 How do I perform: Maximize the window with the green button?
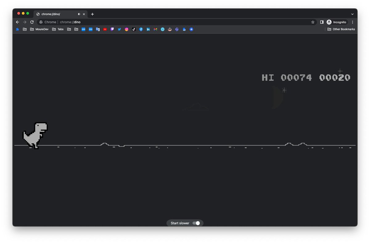(x=28, y=13)
